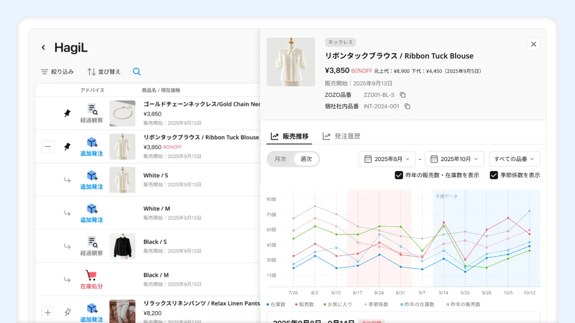Click 在庫処分 cart icon in Black / M row

click(x=92, y=279)
